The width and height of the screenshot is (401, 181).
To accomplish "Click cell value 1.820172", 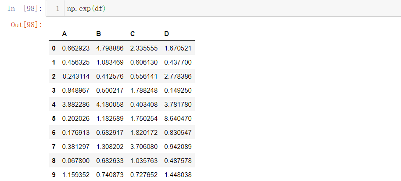I will click(144, 133).
